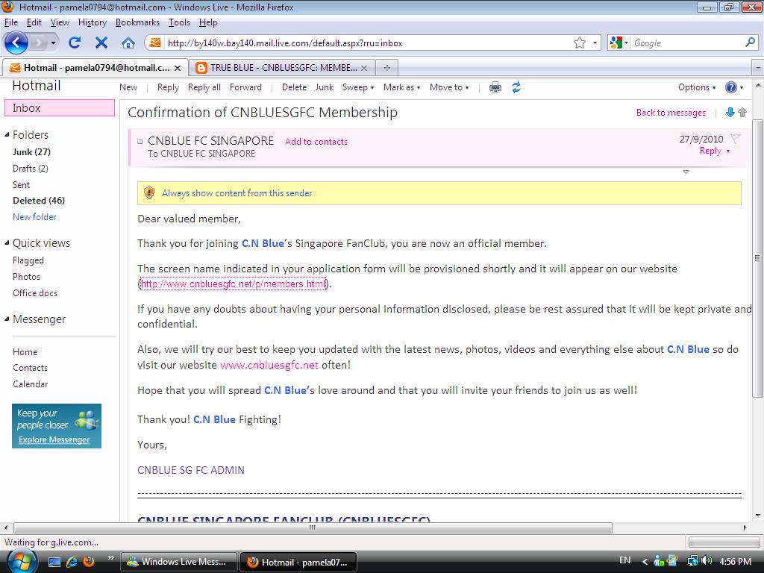764x573 pixels.
Task: Click the horizontal scrollbar thumb
Action: click(x=313, y=527)
